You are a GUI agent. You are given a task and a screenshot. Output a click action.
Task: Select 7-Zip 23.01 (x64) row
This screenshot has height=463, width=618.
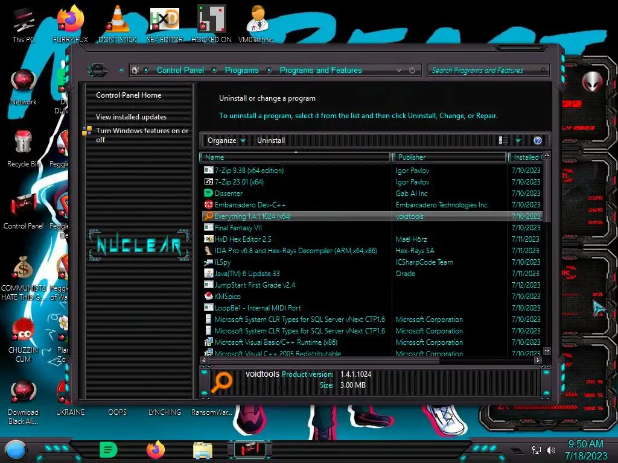pos(372,182)
